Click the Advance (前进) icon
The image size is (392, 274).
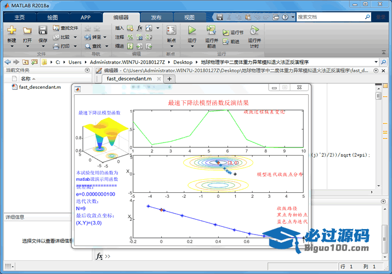226,42
